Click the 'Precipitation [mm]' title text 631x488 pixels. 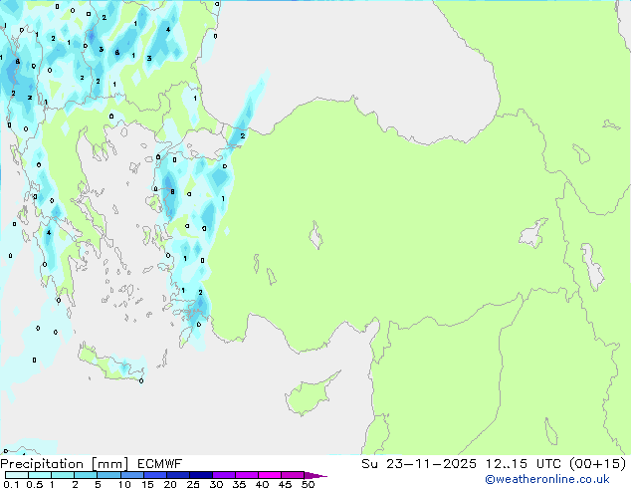65,464
